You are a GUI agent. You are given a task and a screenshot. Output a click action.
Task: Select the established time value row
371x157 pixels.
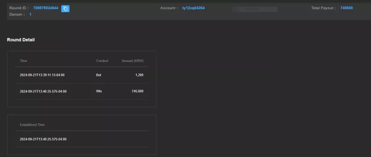point(82,139)
